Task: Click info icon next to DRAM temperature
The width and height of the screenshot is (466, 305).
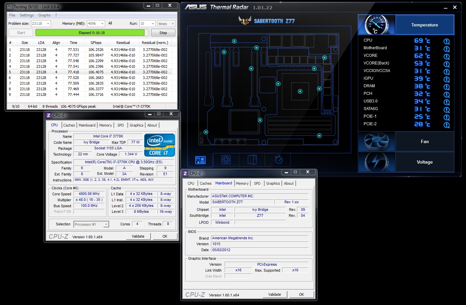Action: point(446,87)
